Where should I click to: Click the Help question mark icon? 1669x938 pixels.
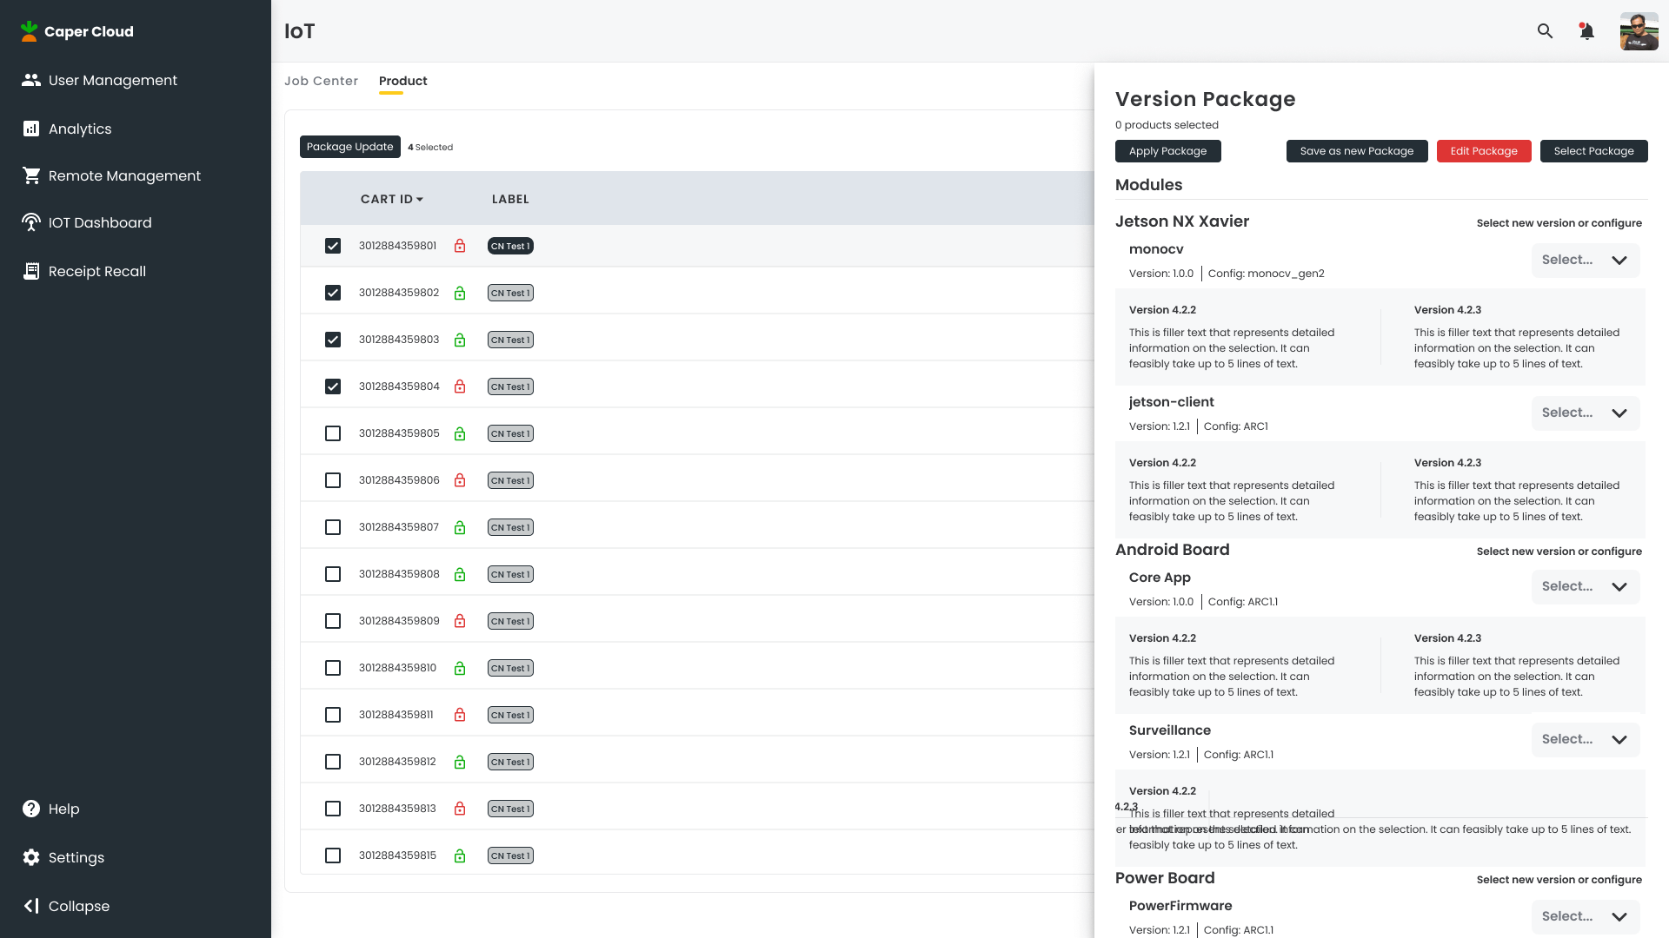(x=31, y=809)
